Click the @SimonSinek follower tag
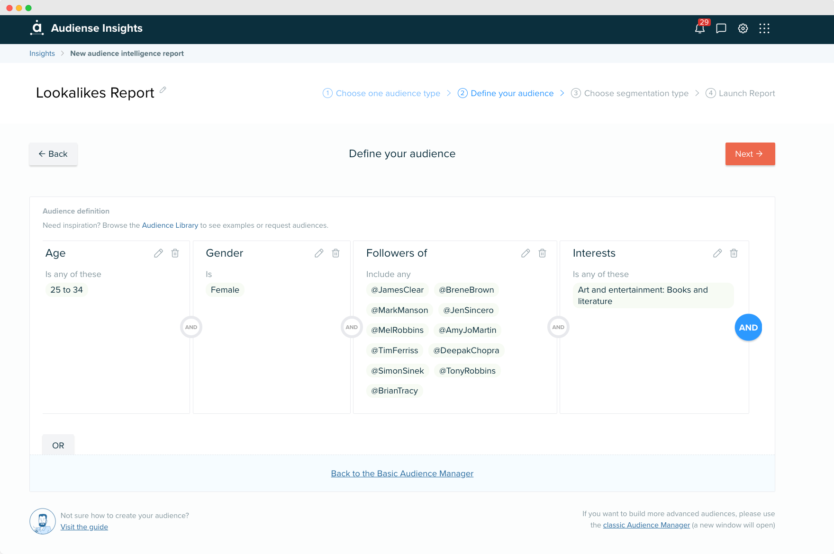 point(398,371)
